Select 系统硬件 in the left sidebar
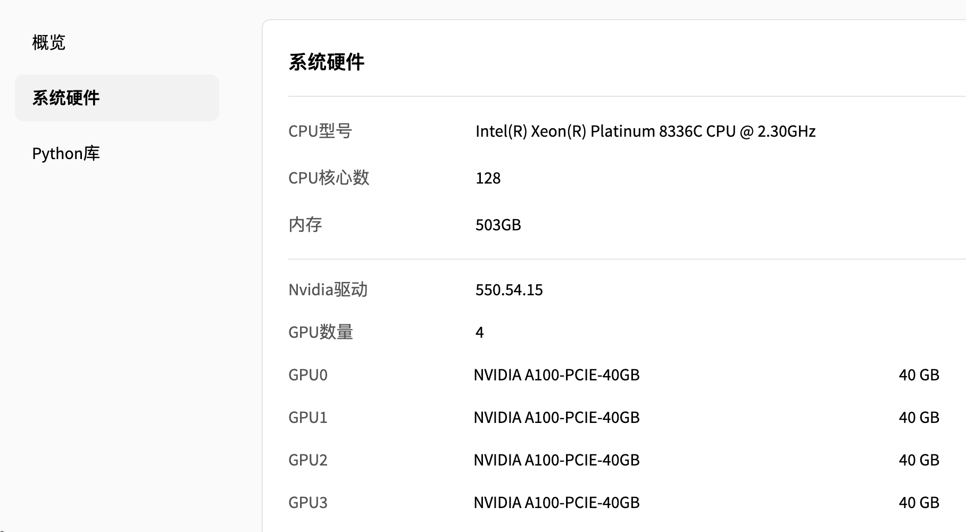The image size is (966, 532). [66, 98]
